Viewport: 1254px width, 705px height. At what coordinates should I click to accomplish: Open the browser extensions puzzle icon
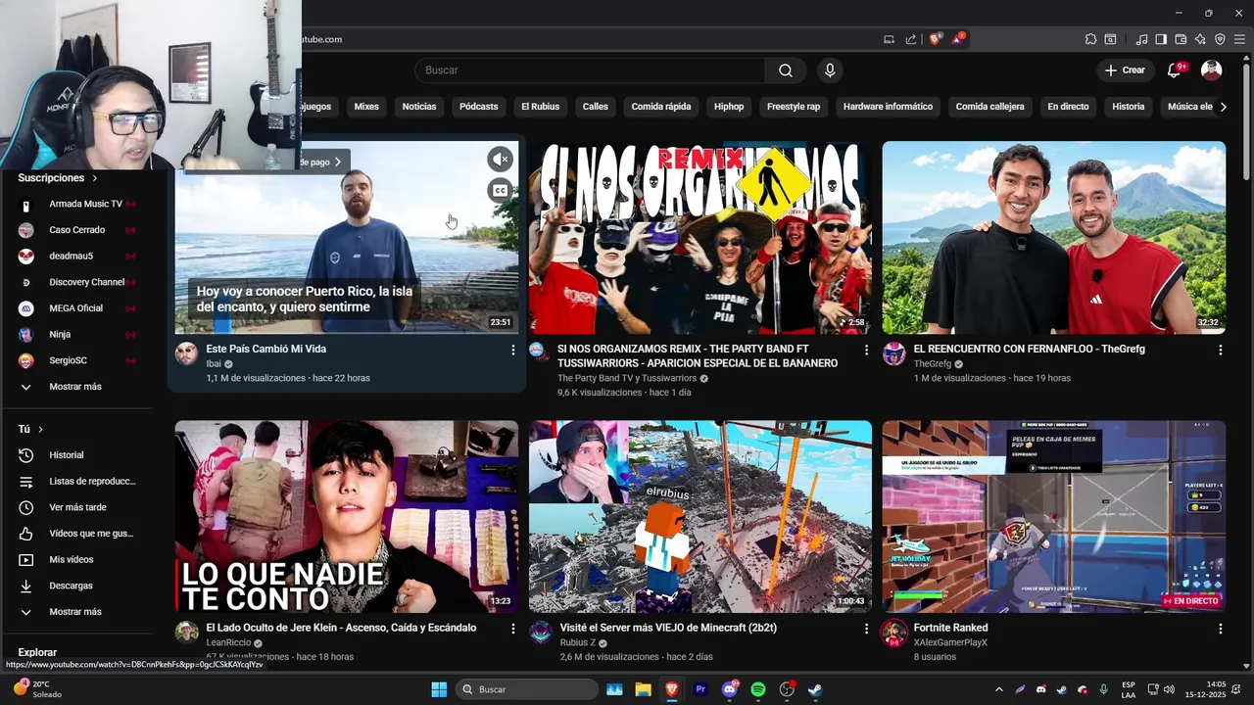point(1090,39)
